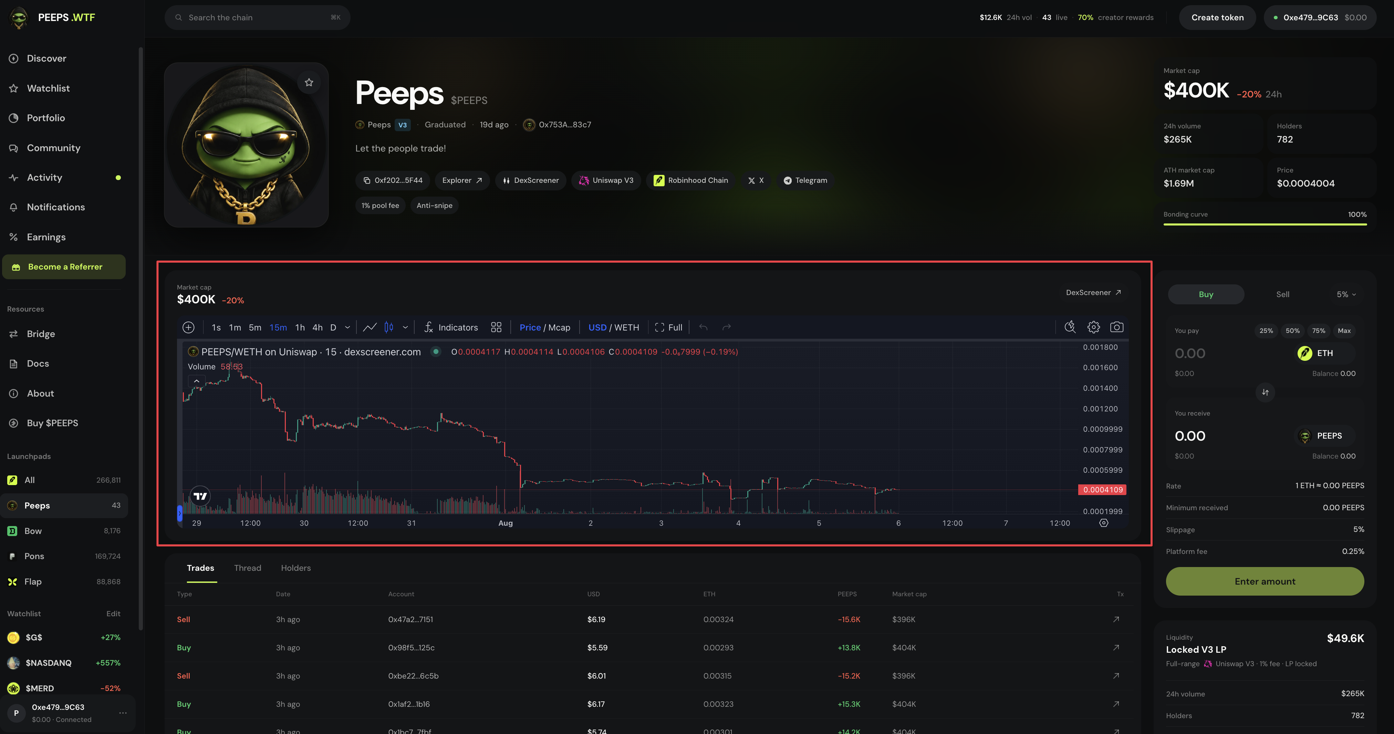This screenshot has width=1394, height=734.
Task: Switch chart denomination to WETH
Action: click(627, 327)
